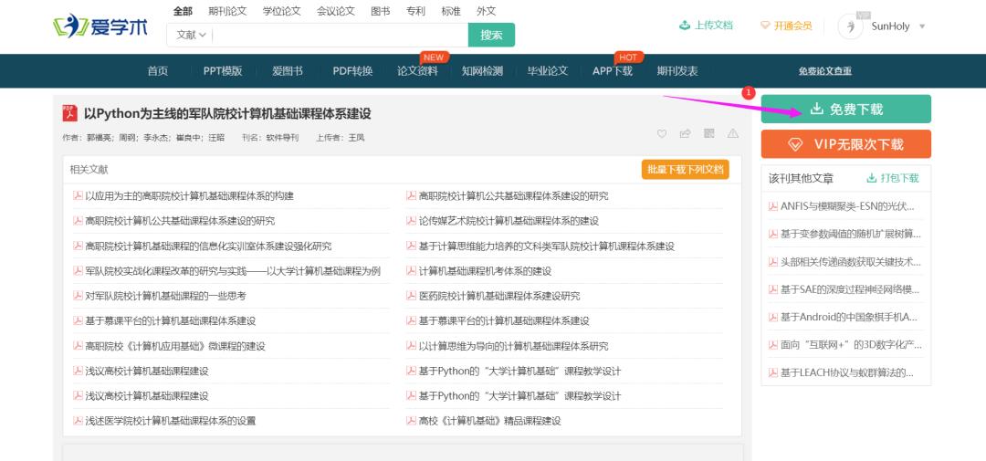Click PDF icon of 头部相关传递函数 article
The width and height of the screenshot is (986, 461).
tap(773, 262)
